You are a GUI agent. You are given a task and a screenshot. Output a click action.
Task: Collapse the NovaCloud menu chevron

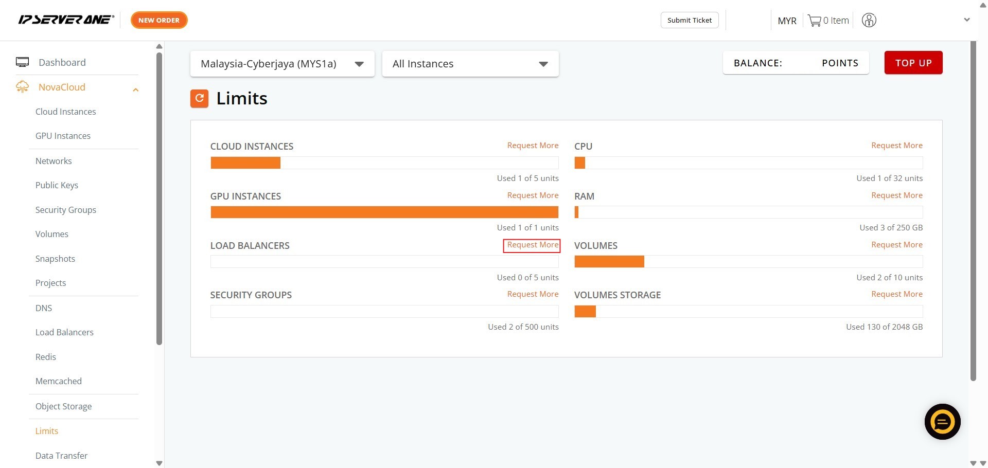(x=135, y=90)
